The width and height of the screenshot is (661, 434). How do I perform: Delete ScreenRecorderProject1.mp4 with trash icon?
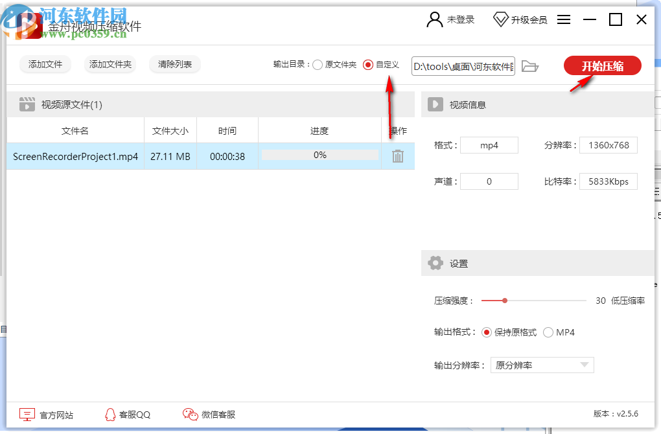point(398,156)
